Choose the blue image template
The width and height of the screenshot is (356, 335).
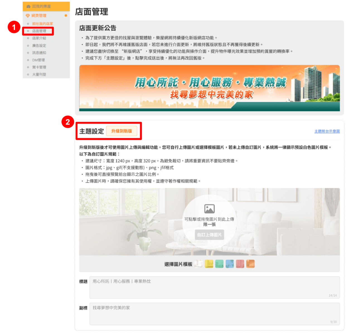tap(230, 264)
